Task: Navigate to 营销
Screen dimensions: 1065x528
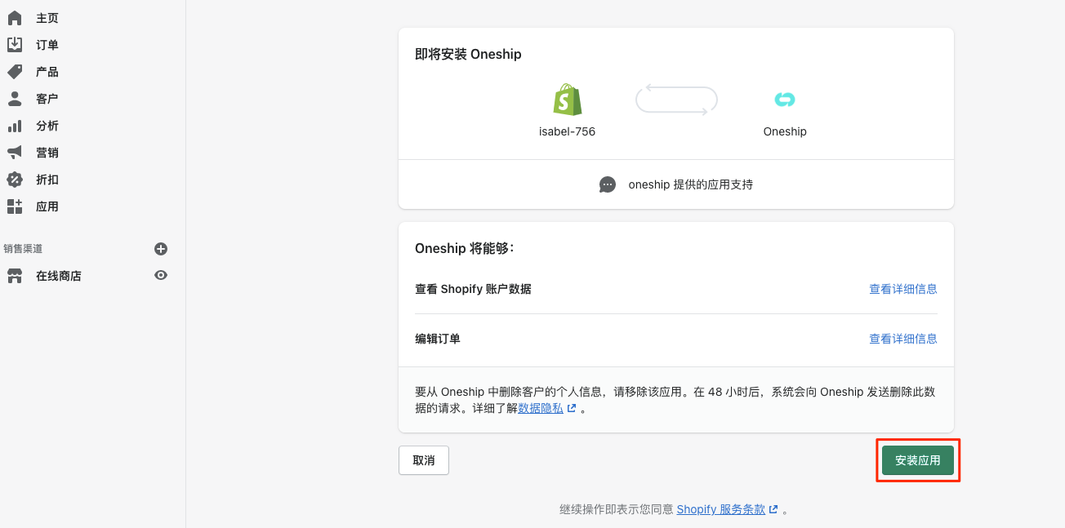Action: click(47, 153)
